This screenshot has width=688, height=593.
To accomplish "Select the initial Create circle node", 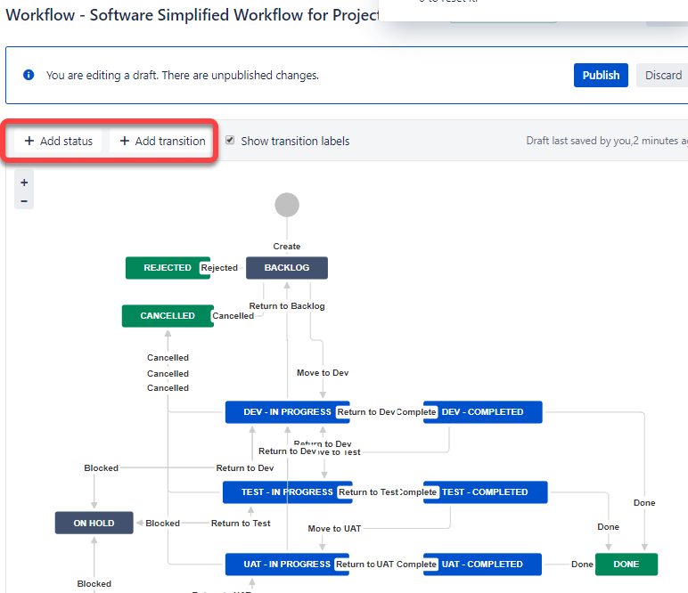I will point(287,205).
